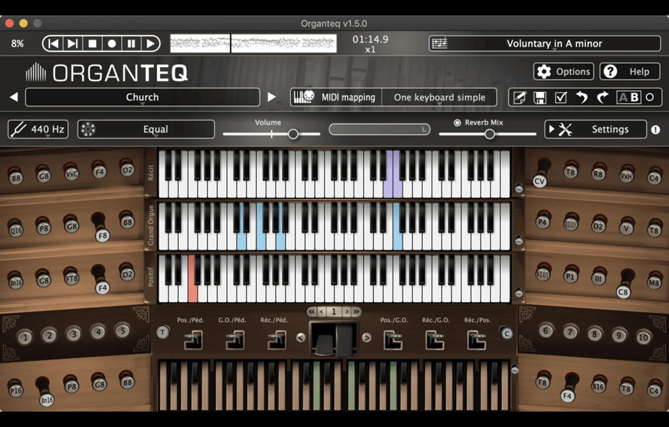
Task: Select the Voluntary in A minor piece
Action: [554, 43]
